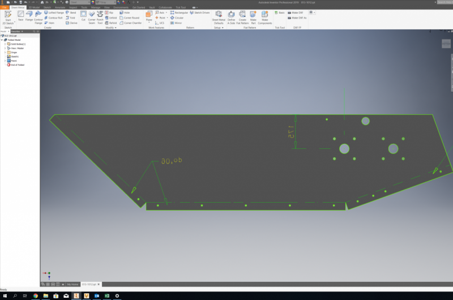Open Chrome from the taskbar
This screenshot has height=300, width=453.
[x=36, y=295]
